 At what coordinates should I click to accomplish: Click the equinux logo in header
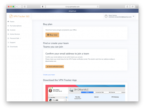pyautogui.click(x=72, y=11)
